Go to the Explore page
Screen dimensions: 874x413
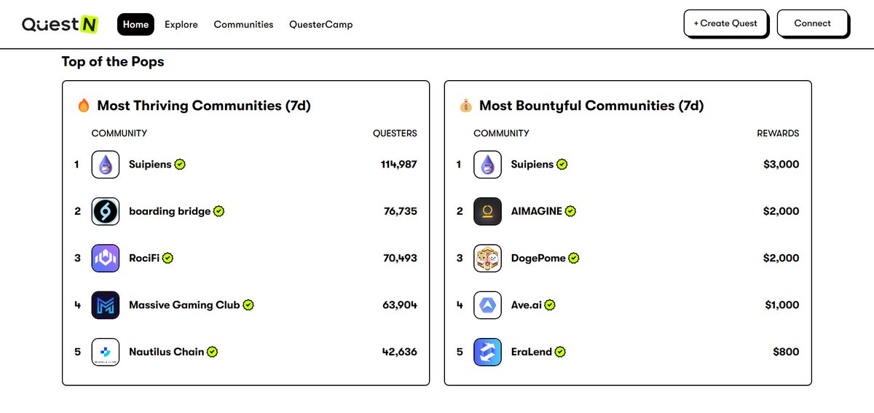181,24
